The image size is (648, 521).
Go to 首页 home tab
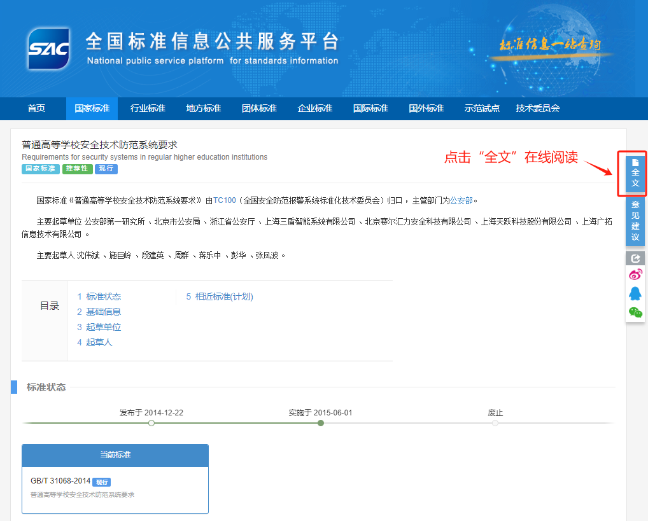coord(36,109)
